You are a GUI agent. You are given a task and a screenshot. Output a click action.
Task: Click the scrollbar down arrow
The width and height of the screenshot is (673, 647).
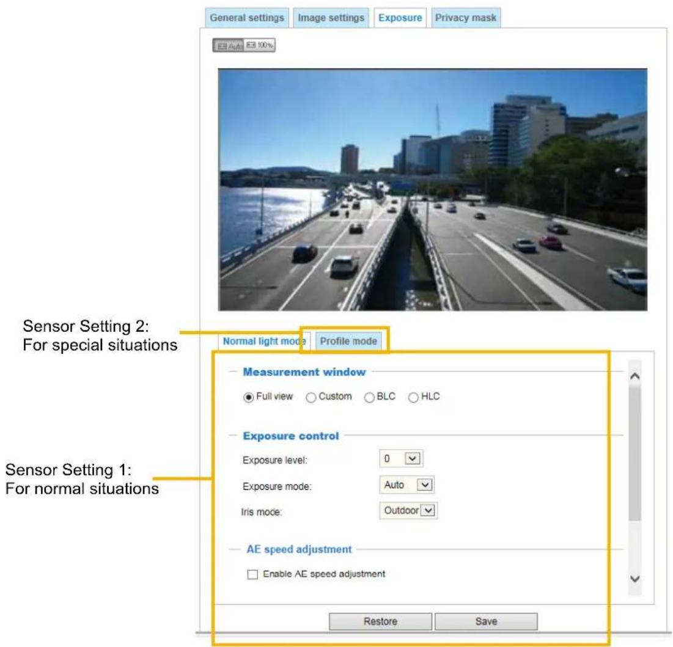[635, 579]
